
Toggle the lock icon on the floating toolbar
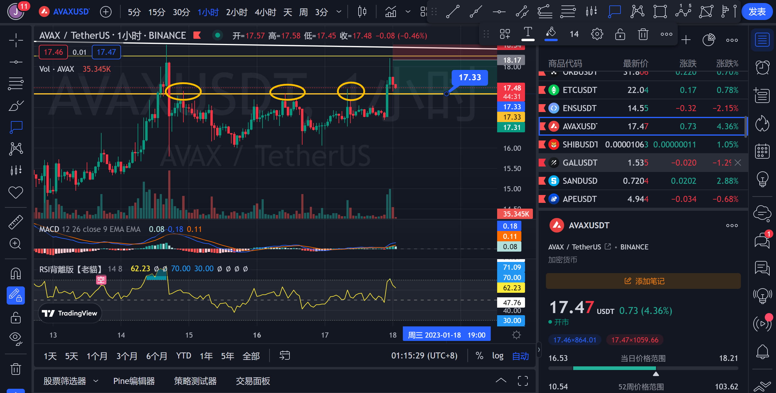pos(620,34)
